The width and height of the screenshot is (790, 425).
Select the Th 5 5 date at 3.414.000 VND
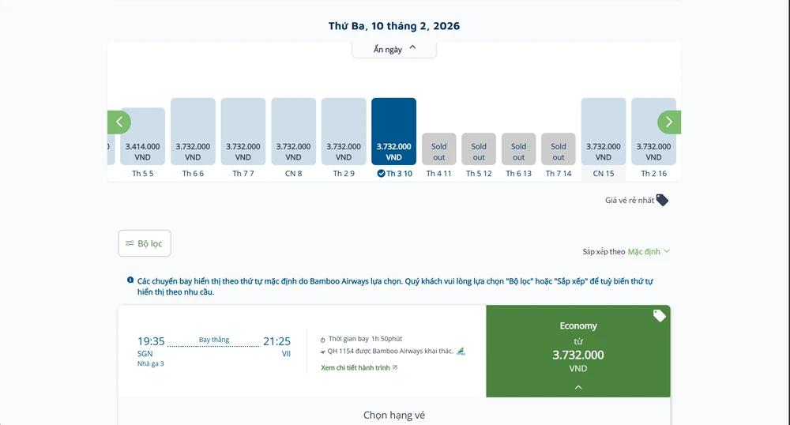click(143, 136)
